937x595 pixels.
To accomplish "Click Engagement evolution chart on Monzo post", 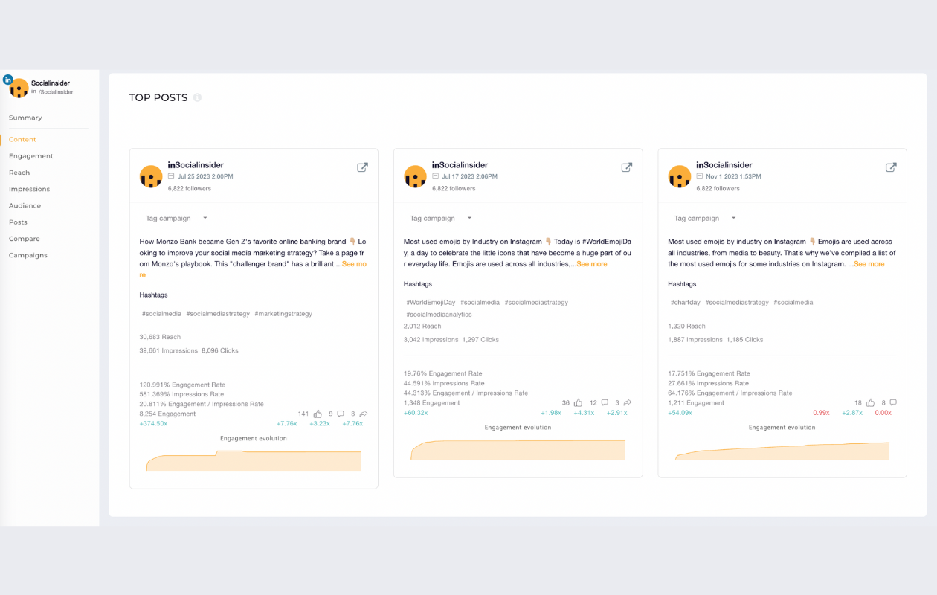I will 254,460.
